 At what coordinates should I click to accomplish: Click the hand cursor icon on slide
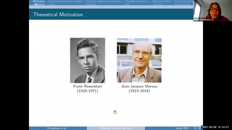pyautogui.click(x=115, y=112)
